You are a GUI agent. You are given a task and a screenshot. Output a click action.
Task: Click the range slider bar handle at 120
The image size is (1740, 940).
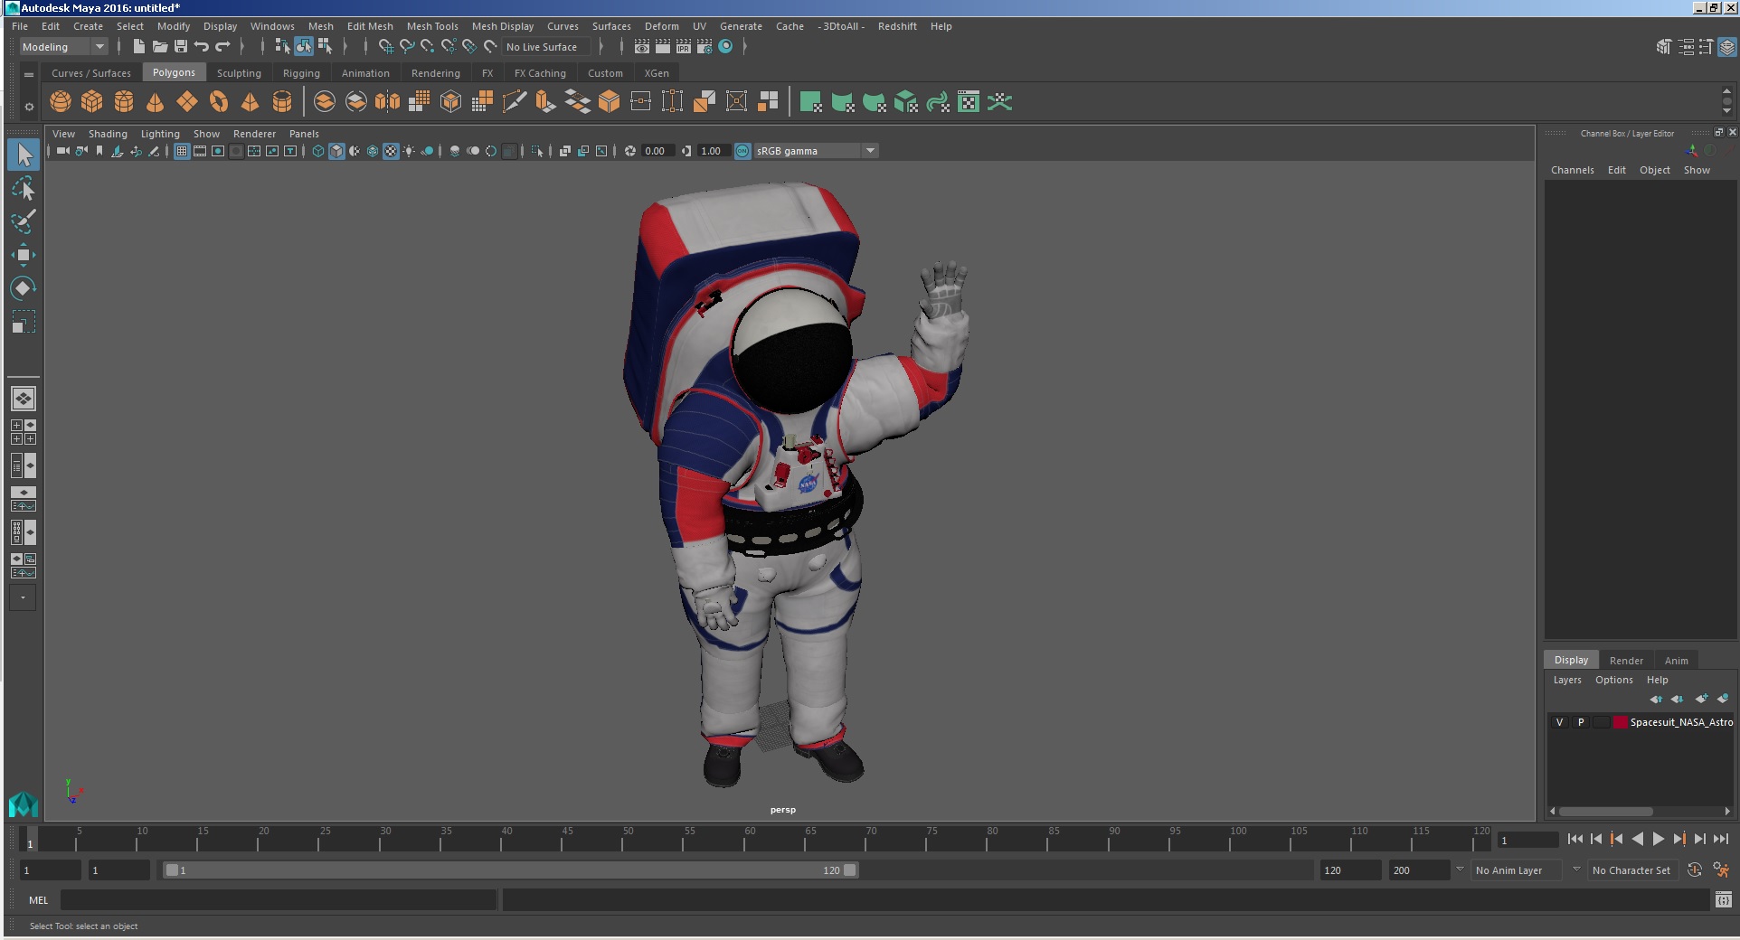[850, 870]
